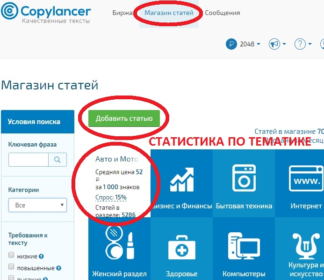Switch to the Магазин статей tab
This screenshot has width=324, height=280.
tap(169, 13)
